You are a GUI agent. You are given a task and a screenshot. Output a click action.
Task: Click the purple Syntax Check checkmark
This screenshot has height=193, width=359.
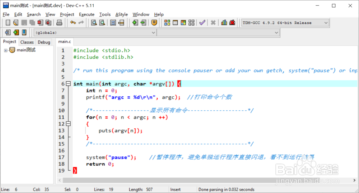[202, 23]
